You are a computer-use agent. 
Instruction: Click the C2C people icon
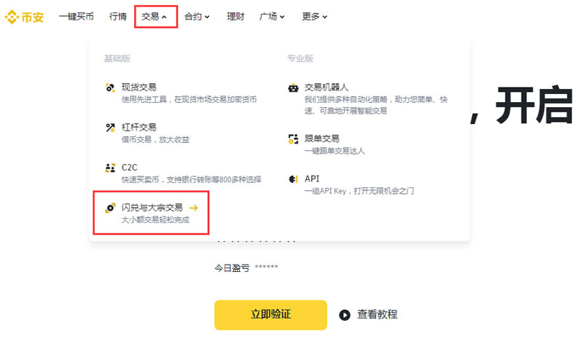[110, 168]
